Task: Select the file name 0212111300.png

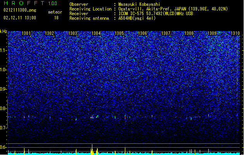Action: pyautogui.click(x=20, y=10)
